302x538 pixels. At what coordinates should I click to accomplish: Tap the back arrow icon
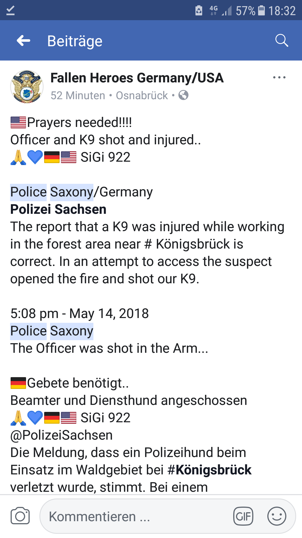point(23,41)
